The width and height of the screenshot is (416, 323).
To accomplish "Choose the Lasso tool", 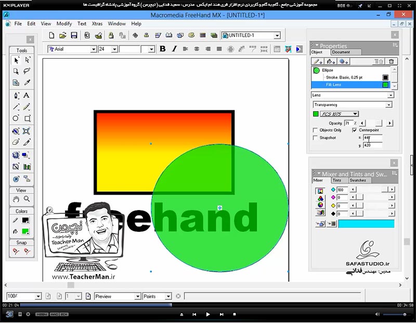I will pyautogui.click(x=27, y=71).
